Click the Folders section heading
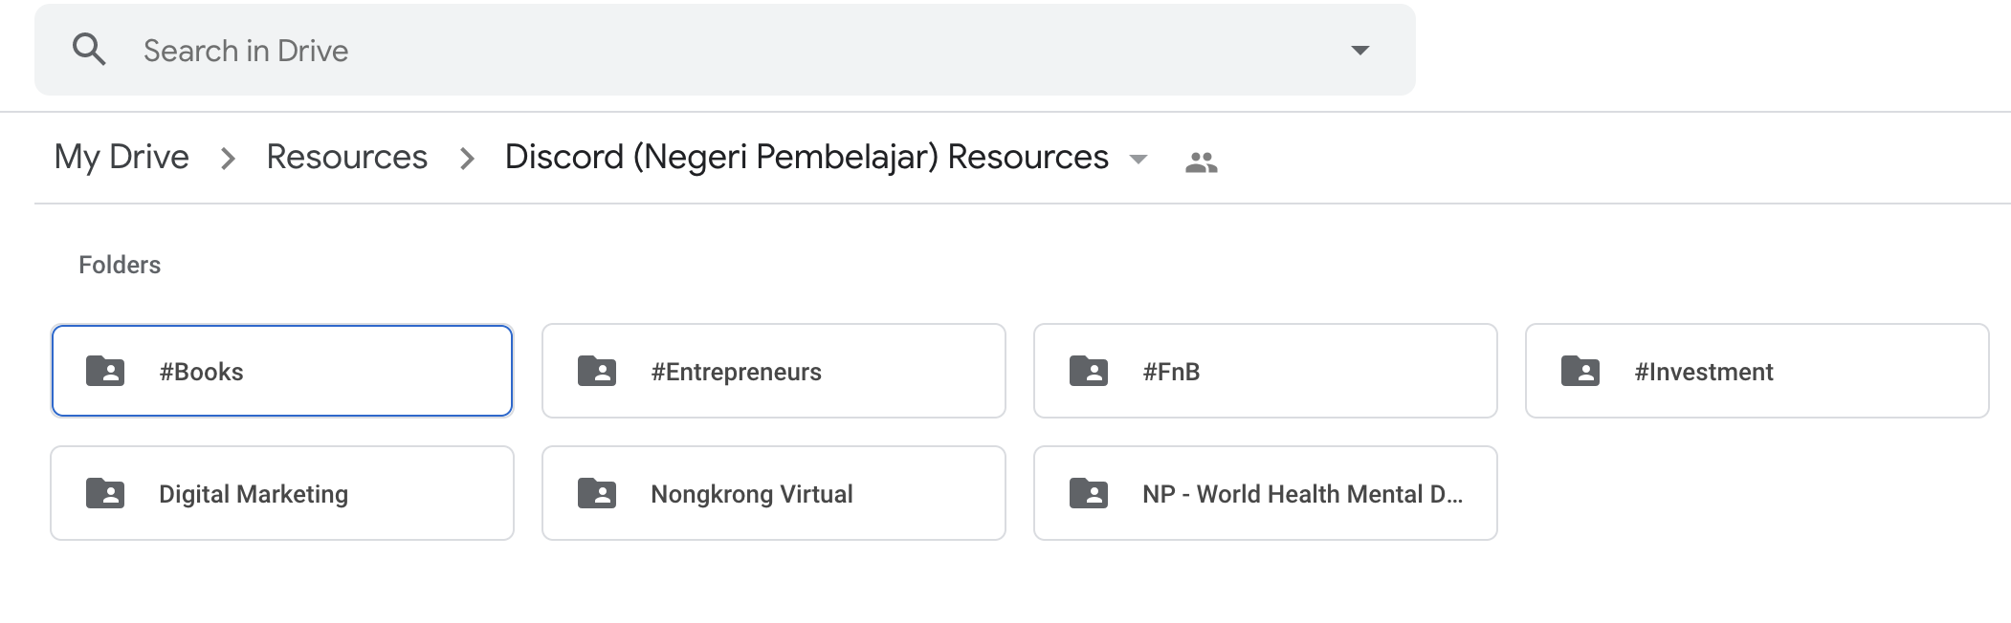Viewport: 2011px width, 623px height. 120,265
